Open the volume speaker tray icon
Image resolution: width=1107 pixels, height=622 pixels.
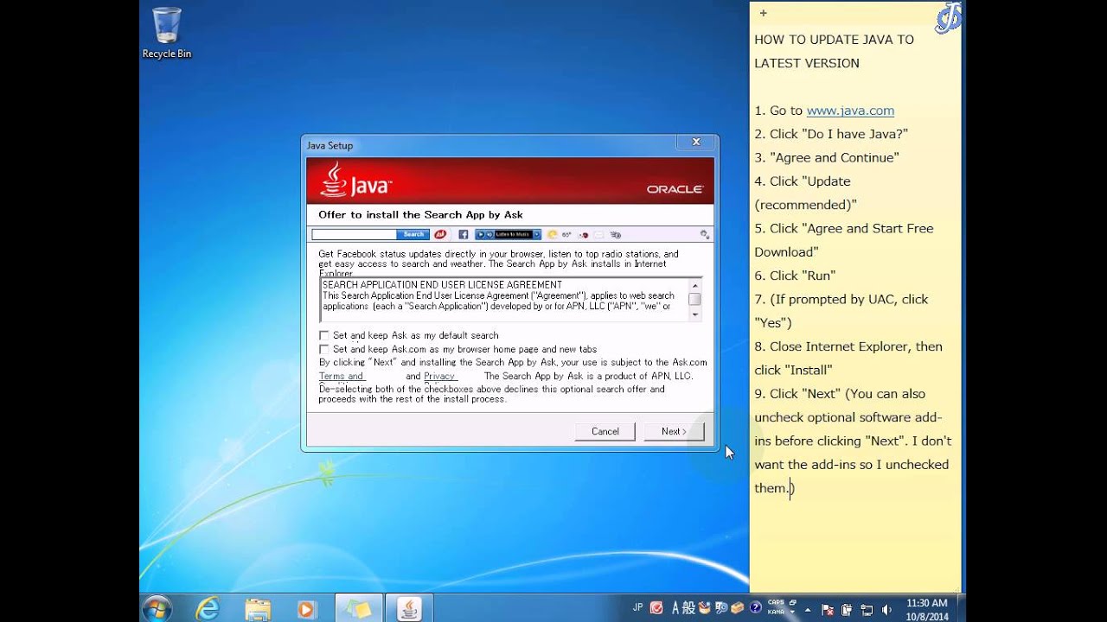click(x=886, y=610)
